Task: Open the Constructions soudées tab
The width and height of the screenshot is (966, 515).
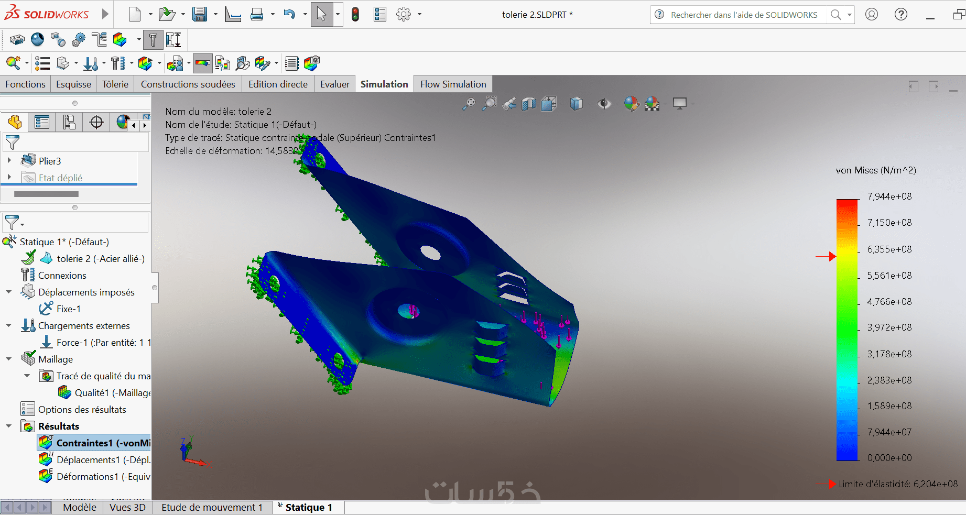Action: tap(188, 84)
